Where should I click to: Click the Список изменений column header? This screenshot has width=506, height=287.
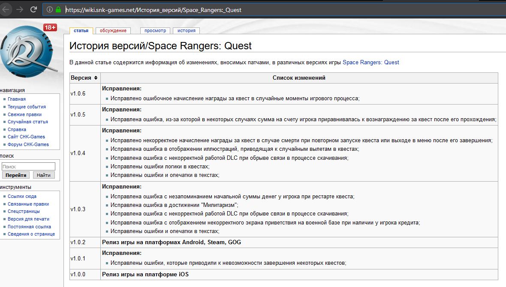click(299, 78)
